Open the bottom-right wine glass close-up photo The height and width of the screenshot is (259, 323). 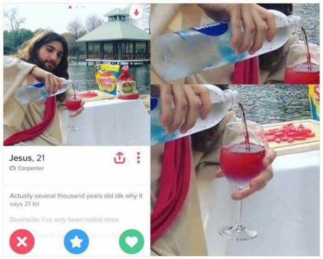(x=235, y=170)
